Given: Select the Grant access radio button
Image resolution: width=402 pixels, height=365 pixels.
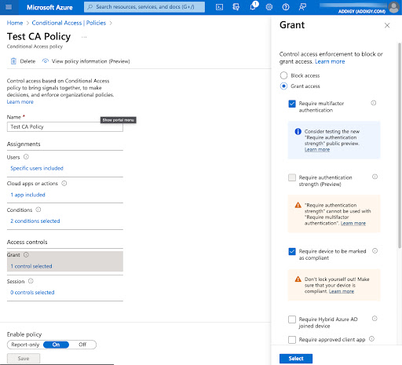Looking at the screenshot, I should (x=283, y=86).
